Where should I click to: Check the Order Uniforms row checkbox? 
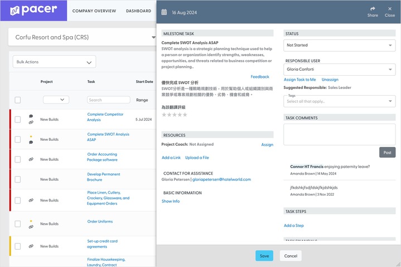[18, 224]
